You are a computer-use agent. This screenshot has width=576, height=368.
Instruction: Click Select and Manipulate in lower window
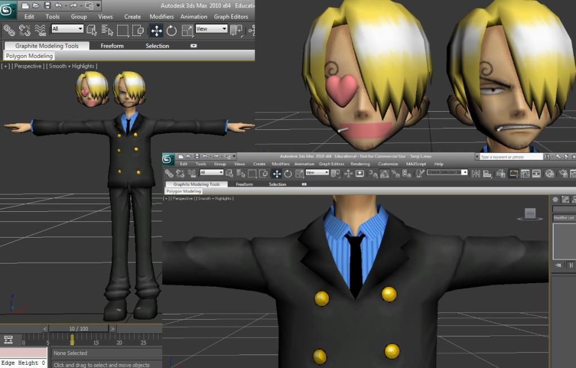360,174
